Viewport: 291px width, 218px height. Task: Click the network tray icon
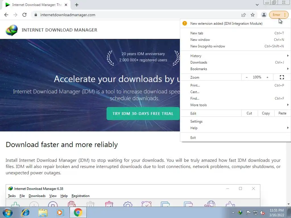tap(255, 213)
